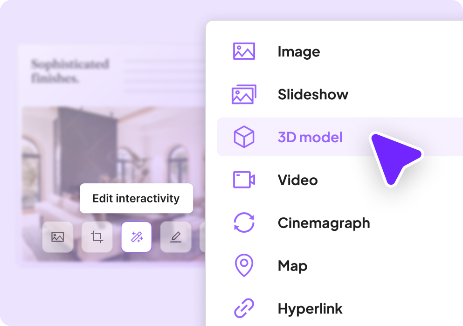Pick "Video" from the menu
The height and width of the screenshot is (326, 463).
297,180
